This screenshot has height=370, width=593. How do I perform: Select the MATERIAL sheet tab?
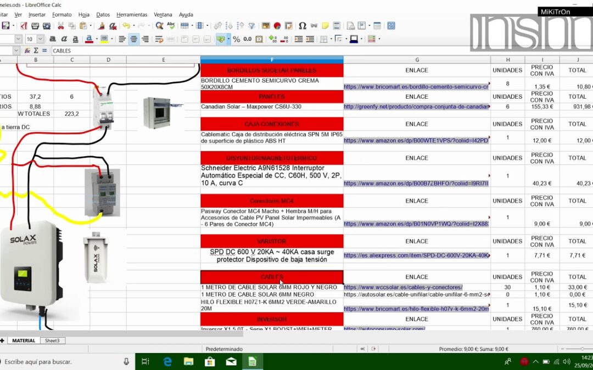click(x=24, y=340)
